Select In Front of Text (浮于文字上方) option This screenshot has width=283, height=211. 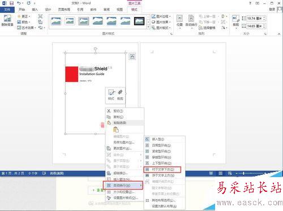point(164,175)
